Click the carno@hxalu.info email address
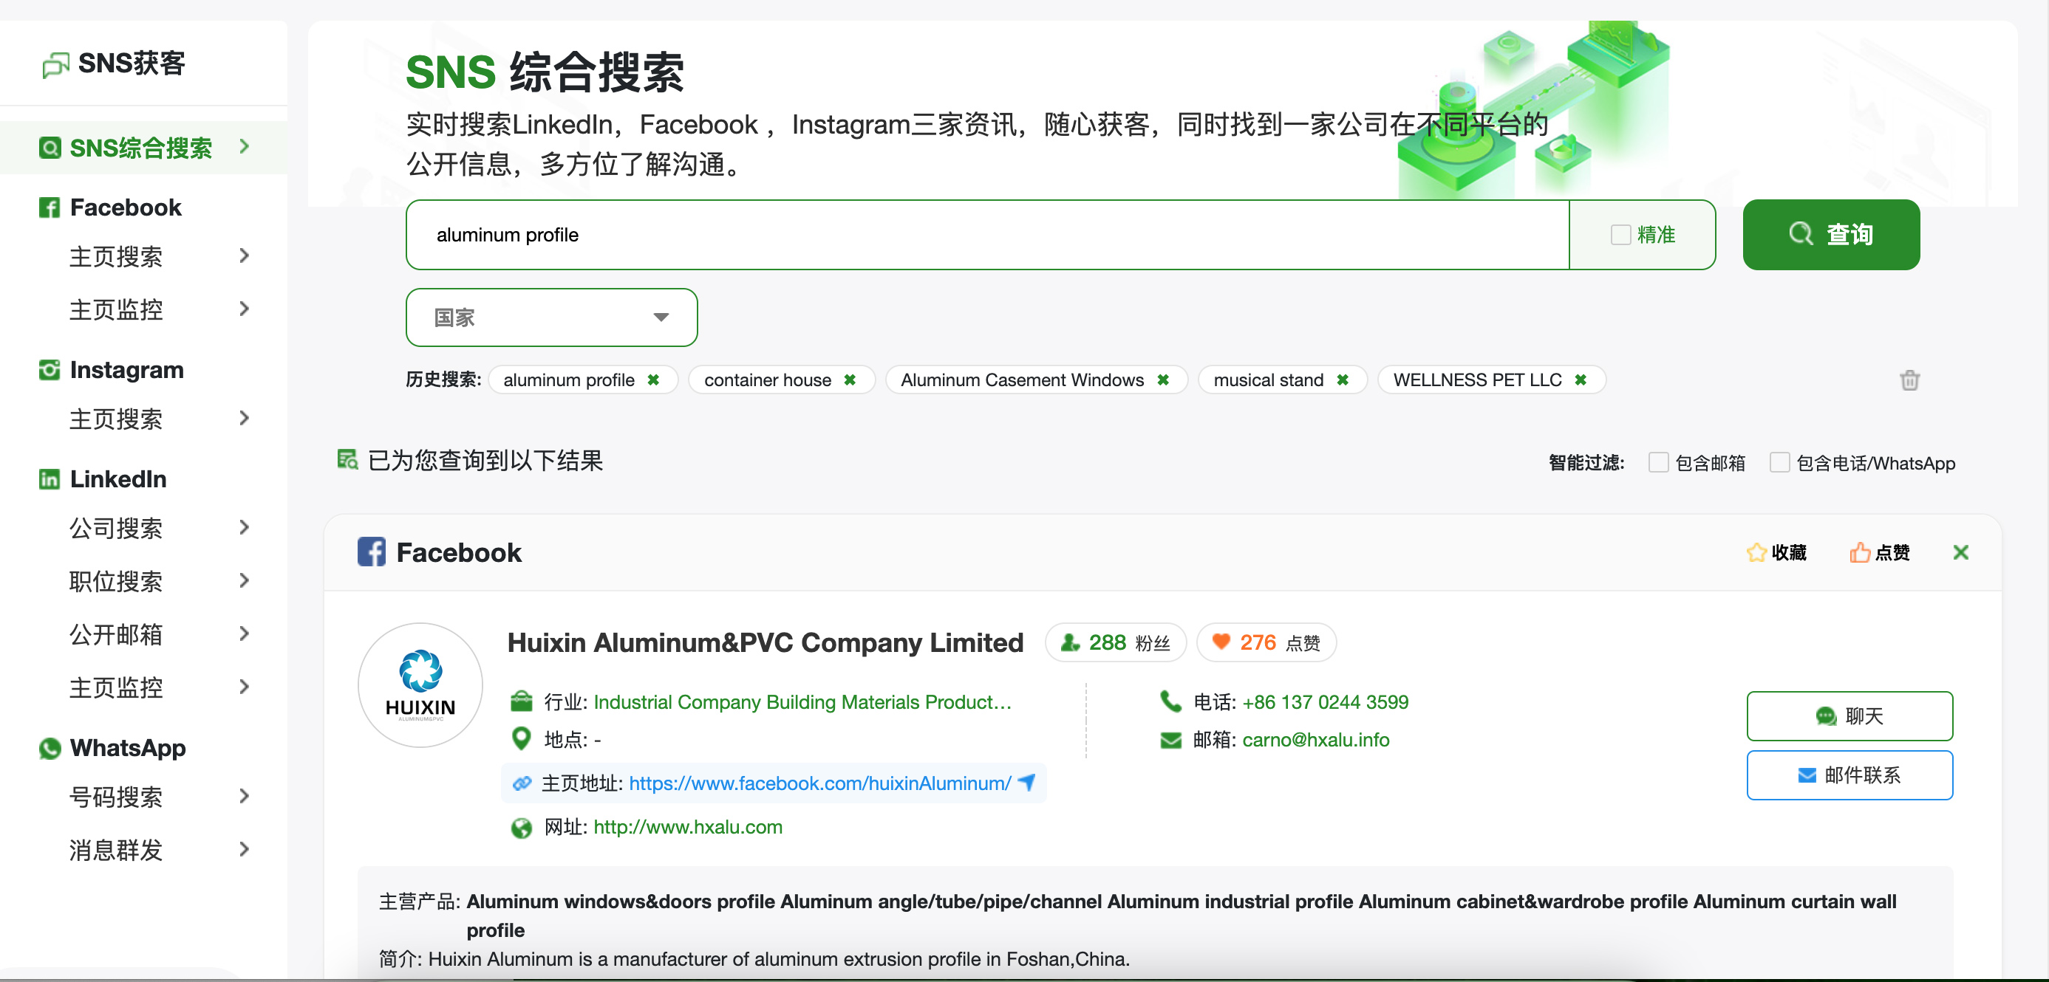The image size is (2049, 982). pyautogui.click(x=1315, y=740)
